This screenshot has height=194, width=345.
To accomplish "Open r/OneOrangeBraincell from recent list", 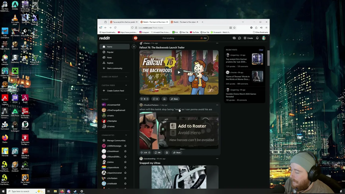I will point(115,110).
